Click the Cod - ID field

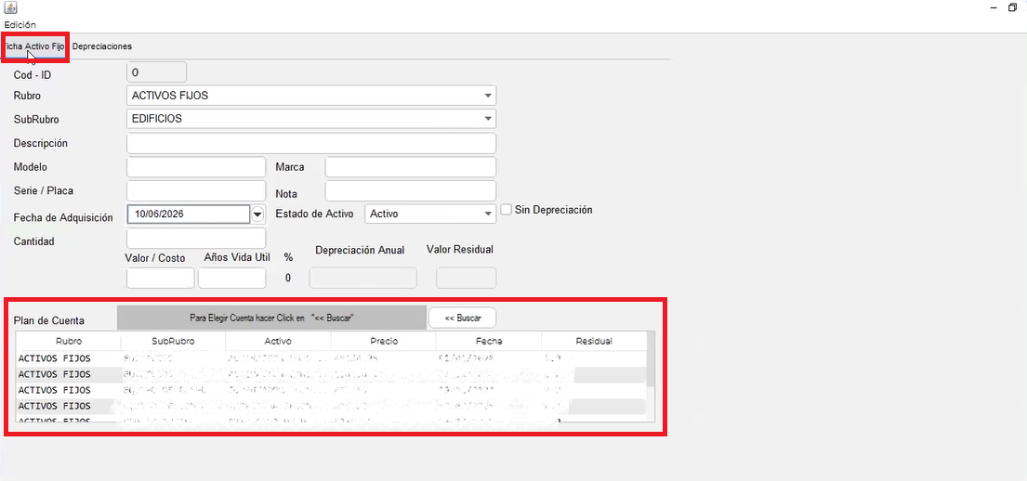(x=156, y=73)
